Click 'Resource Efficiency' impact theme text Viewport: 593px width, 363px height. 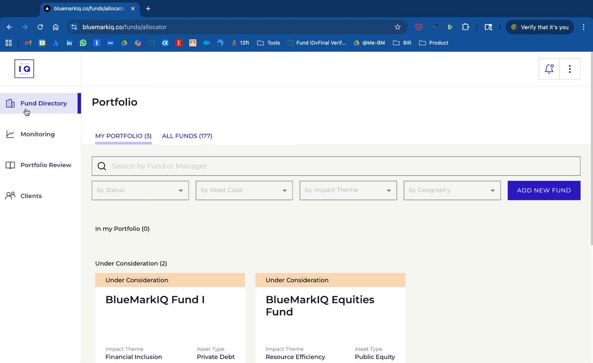click(x=296, y=357)
